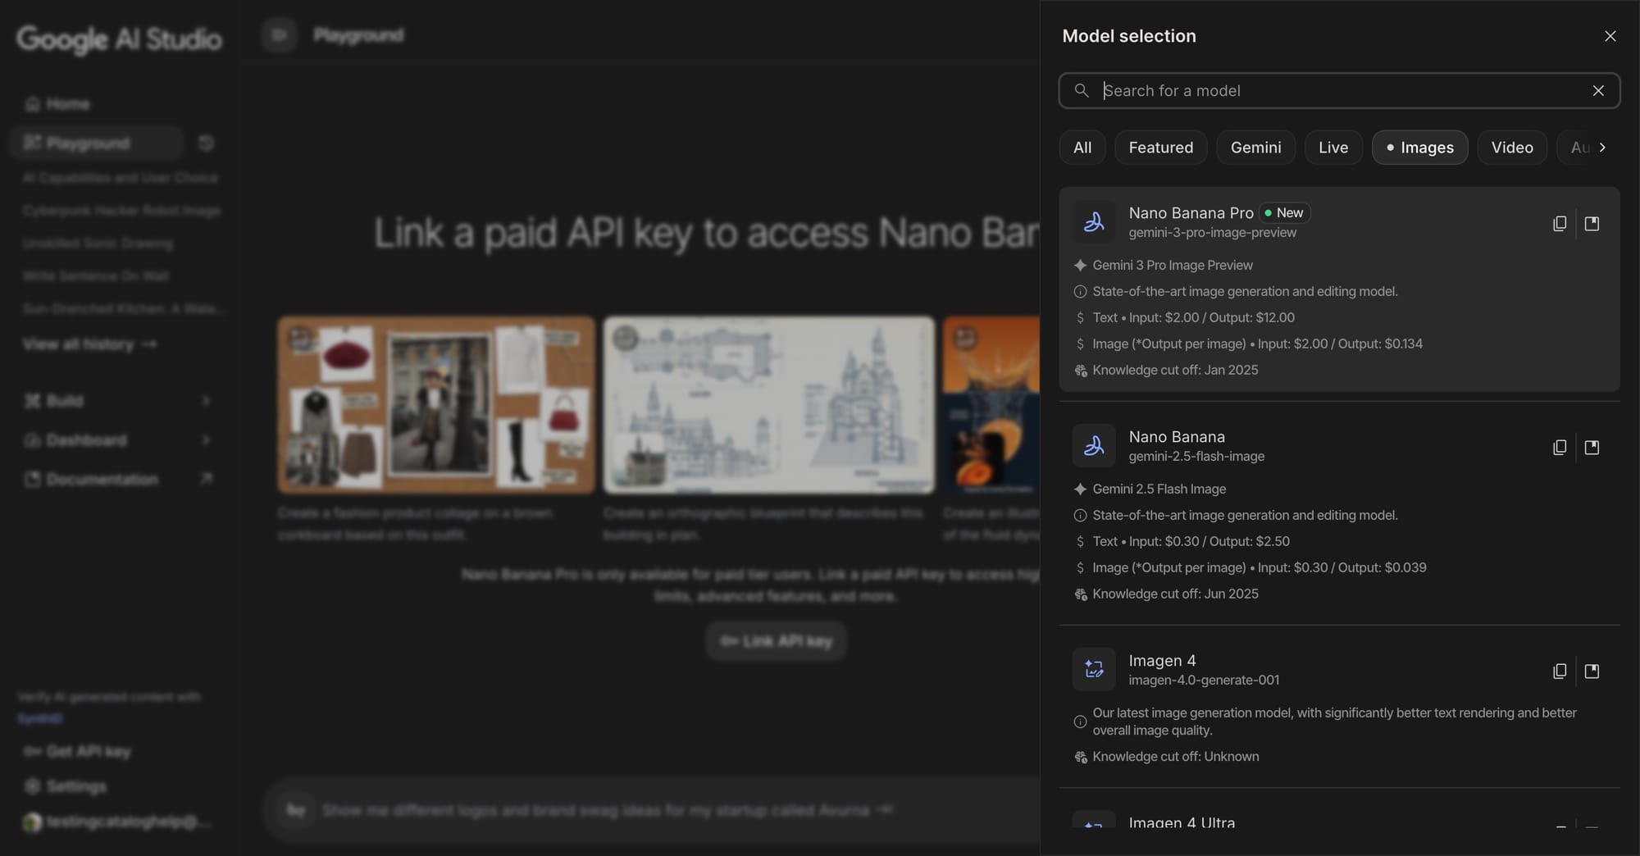Image resolution: width=1640 pixels, height=856 pixels.
Task: Save Nano Banana Pro model for later
Action: [1592, 222]
